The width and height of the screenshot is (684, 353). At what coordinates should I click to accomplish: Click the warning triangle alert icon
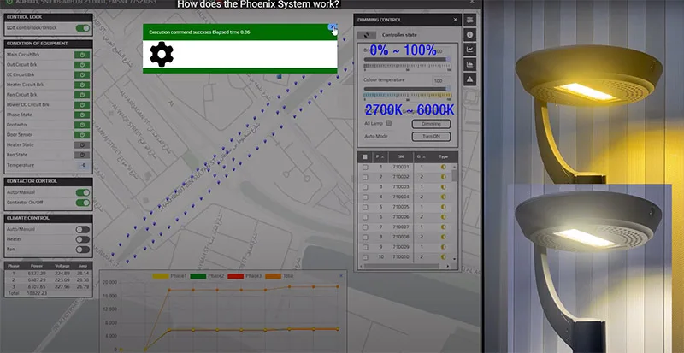[469, 79]
